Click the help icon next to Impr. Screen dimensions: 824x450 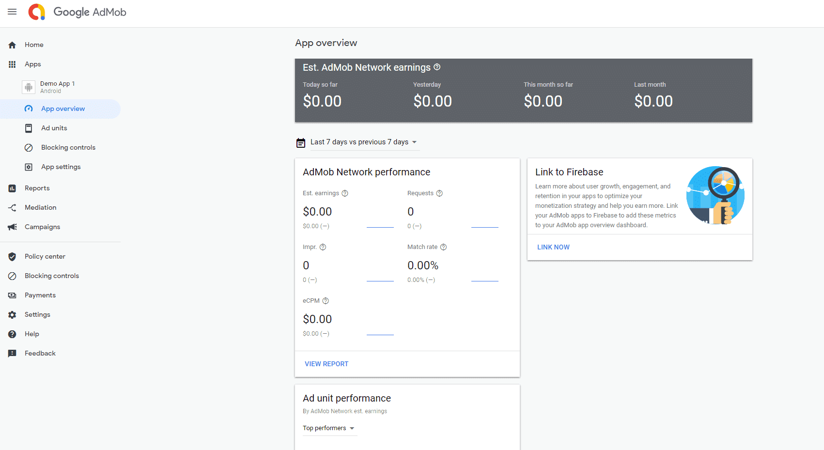click(323, 247)
